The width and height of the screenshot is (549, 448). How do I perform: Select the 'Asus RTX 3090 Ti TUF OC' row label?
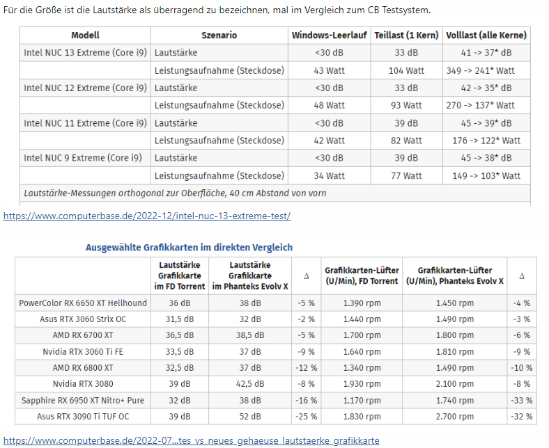[x=83, y=417]
